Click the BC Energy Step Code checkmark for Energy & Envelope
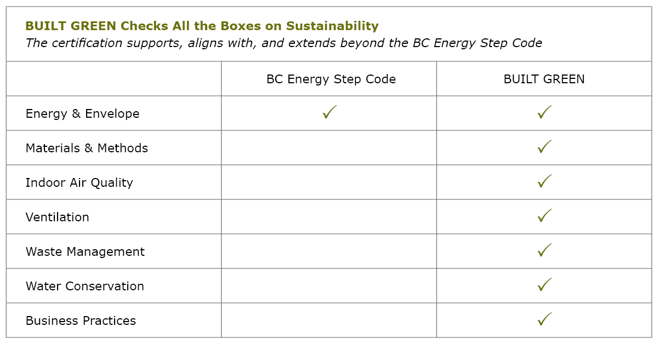658x344 pixels. [x=330, y=113]
